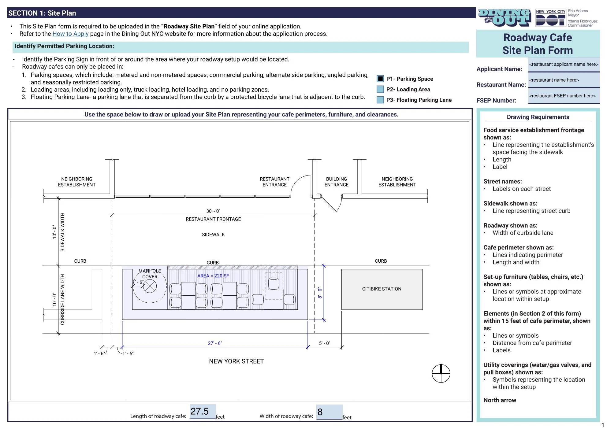The width and height of the screenshot is (607, 429).
Task: Click the Dining Out NYC logo
Action: click(504, 17)
